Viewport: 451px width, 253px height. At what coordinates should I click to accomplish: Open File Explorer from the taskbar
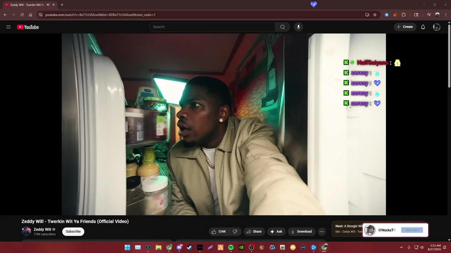point(159,247)
